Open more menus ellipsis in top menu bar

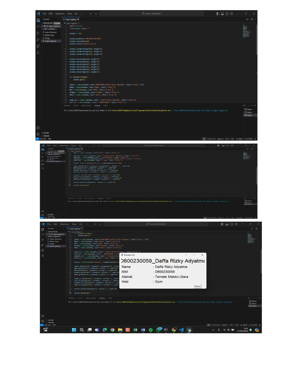point(82,14)
